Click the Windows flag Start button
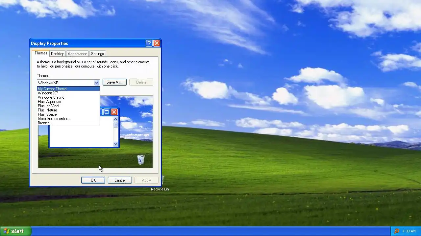421x236 pixels. pos(15,231)
